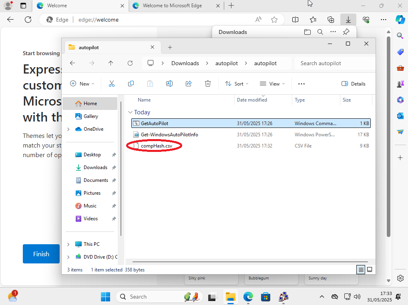Open the New item button
Viewport: 408px width, 305px height.
click(82, 84)
